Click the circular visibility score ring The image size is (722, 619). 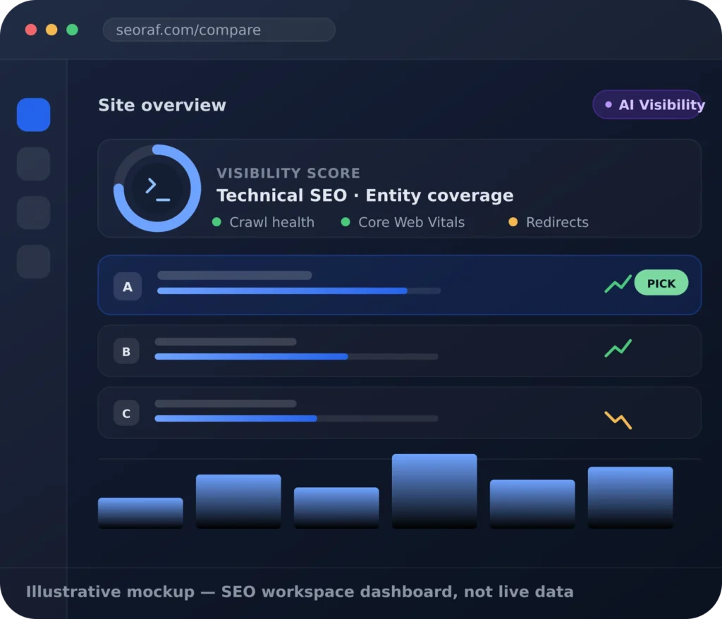(157, 188)
